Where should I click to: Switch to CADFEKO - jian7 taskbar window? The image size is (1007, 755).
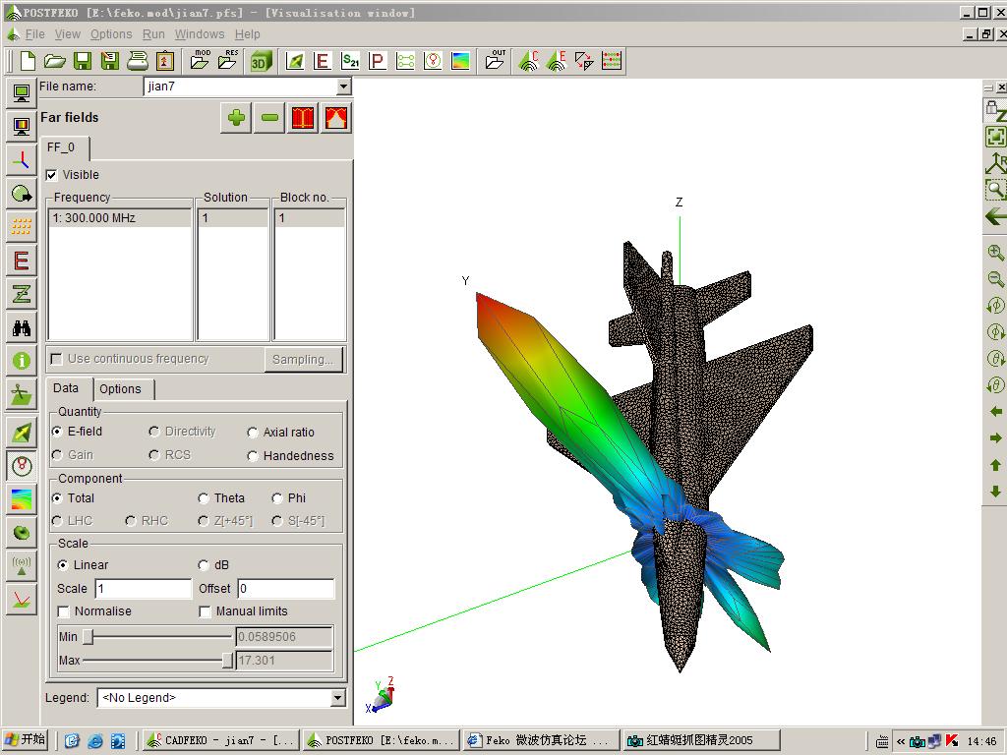[x=220, y=740]
